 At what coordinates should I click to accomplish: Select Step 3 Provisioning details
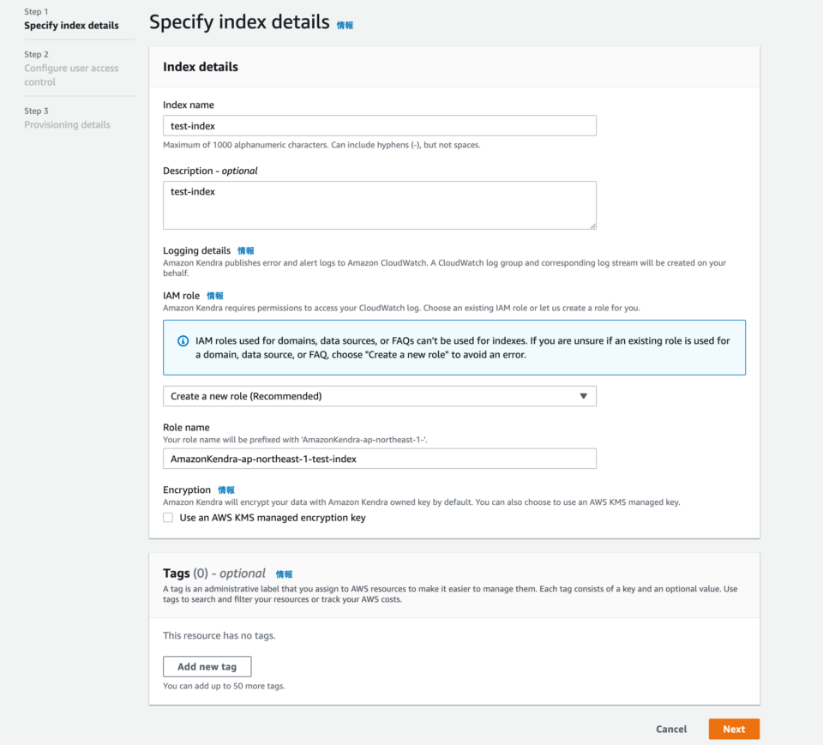(x=67, y=123)
